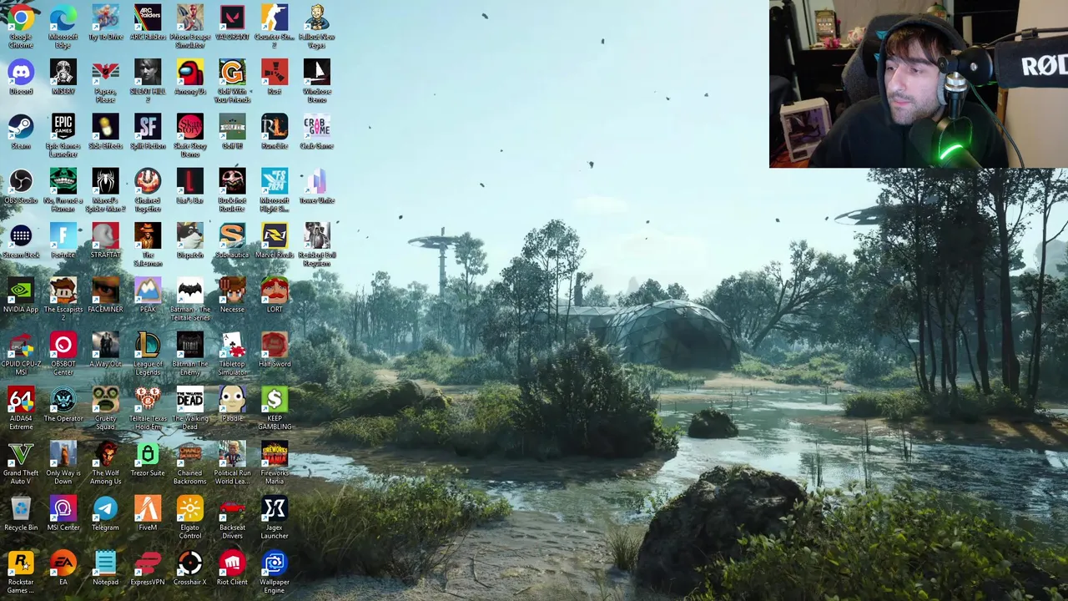Select the LORT icon
Image resolution: width=1068 pixels, height=601 pixels.
coord(275,290)
